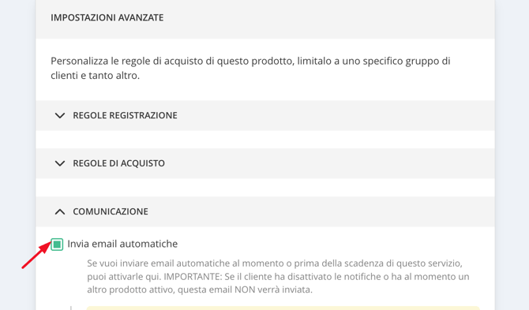Click the 'Invia email automatiche' label text

(122, 244)
